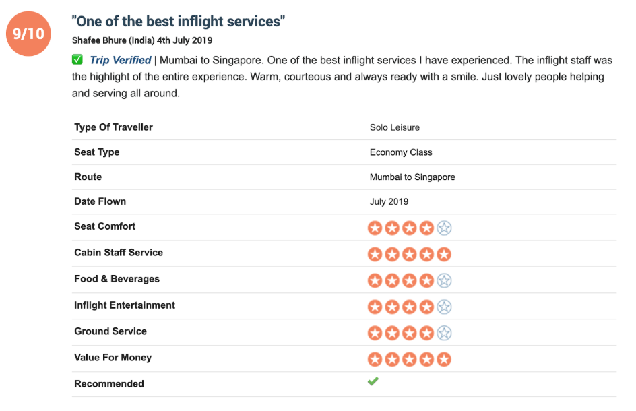Open the Trip Verified link
636x411 pixels.
click(121, 60)
